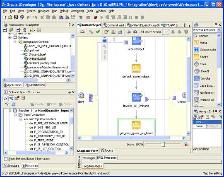Click the Structure panel refresh icon
The height and width of the screenshot is (177, 224).
pyautogui.click(x=14, y=104)
